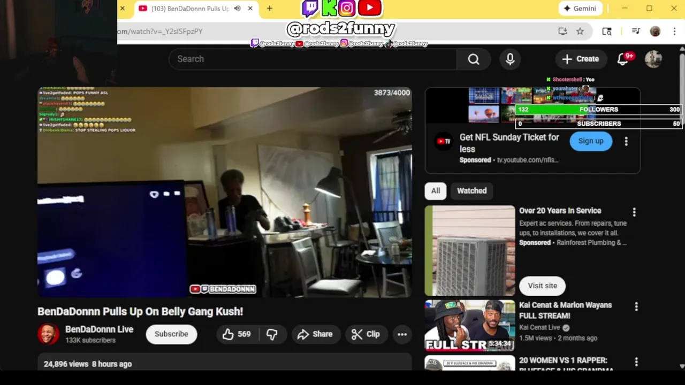Open options for 20 Women VS 1 Rapper
685x385 pixels.
(x=636, y=362)
